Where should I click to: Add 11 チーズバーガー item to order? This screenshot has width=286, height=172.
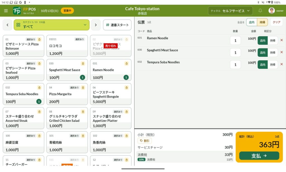pyautogui.click(x=23, y=161)
